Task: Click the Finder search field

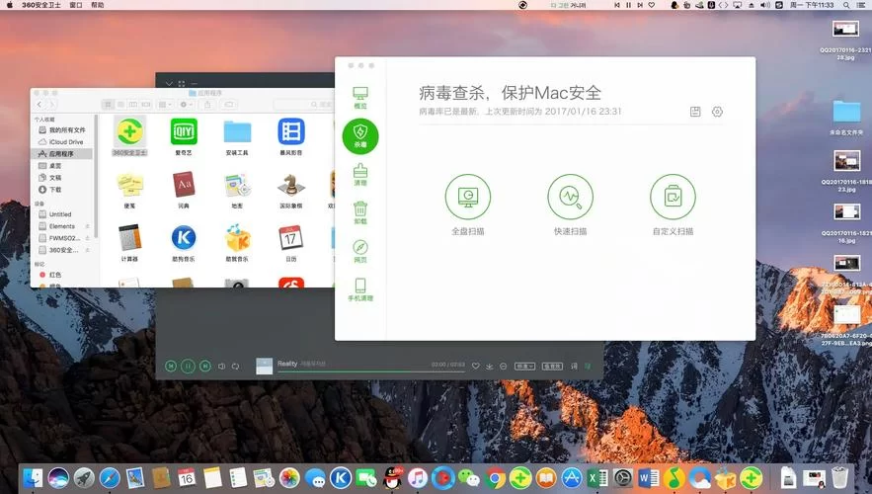Action: click(x=303, y=105)
